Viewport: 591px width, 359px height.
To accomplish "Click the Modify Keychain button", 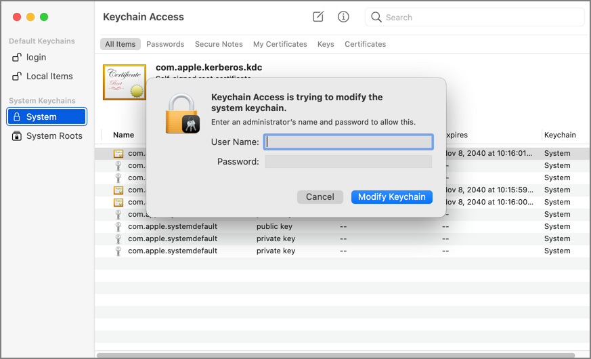I will click(391, 197).
